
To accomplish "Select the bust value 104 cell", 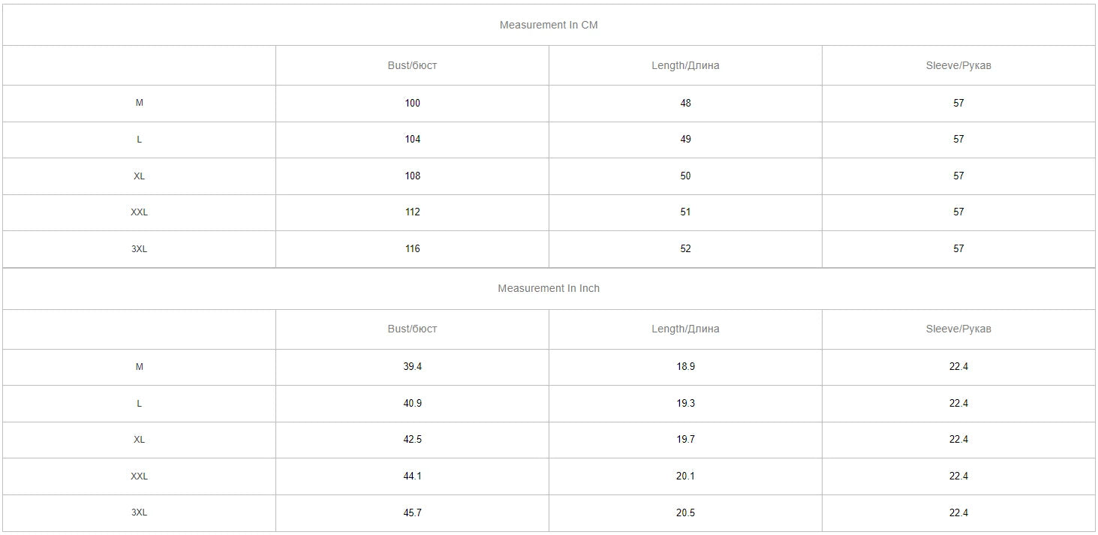I will pos(412,139).
